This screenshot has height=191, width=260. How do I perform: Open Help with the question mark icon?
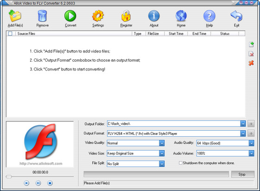point(209,16)
